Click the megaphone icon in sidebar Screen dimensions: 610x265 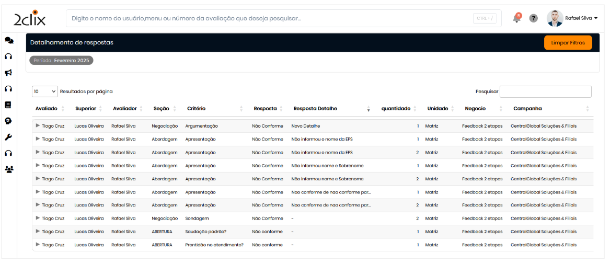click(8, 73)
